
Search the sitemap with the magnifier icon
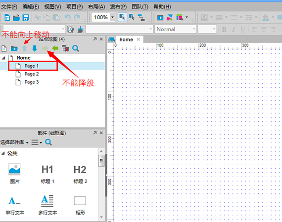(x=76, y=48)
